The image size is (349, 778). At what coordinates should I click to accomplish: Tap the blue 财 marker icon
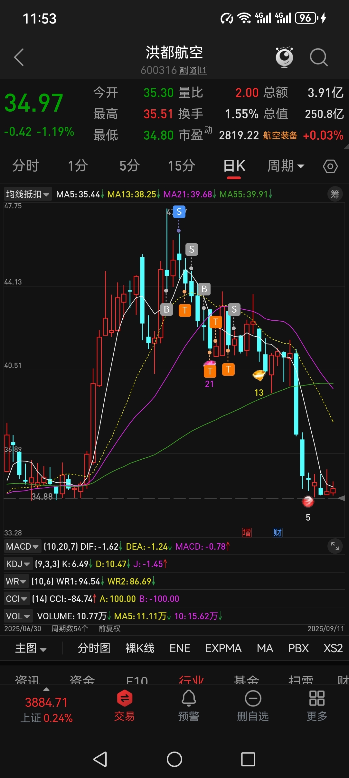tap(278, 532)
